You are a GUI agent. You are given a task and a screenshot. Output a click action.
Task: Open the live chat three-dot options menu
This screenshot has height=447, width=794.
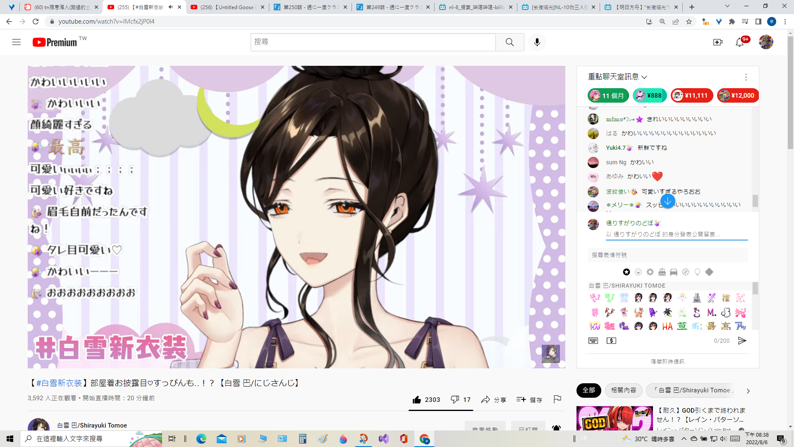pyautogui.click(x=746, y=77)
